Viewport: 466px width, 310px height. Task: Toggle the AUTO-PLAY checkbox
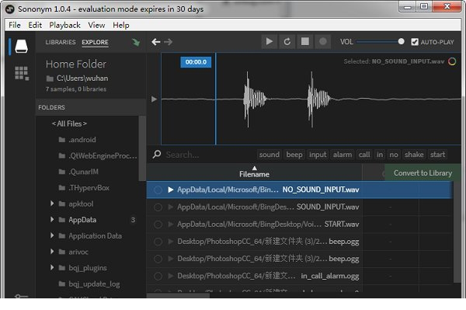click(415, 42)
